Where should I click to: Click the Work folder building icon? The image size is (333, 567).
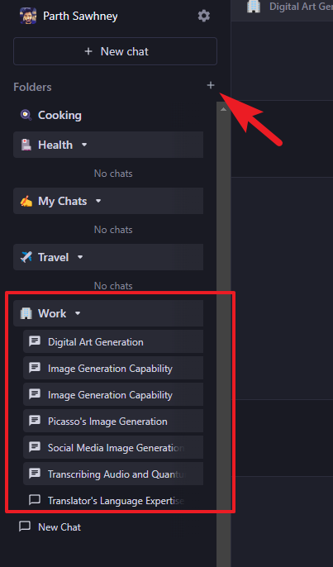coord(26,313)
